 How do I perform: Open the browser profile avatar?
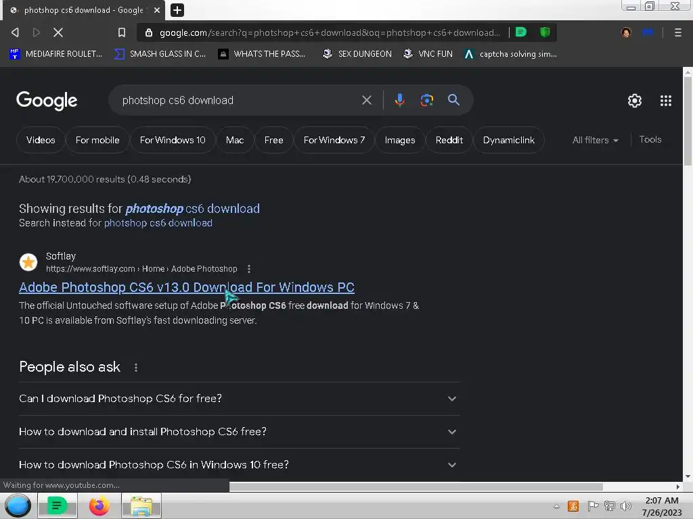click(x=626, y=32)
